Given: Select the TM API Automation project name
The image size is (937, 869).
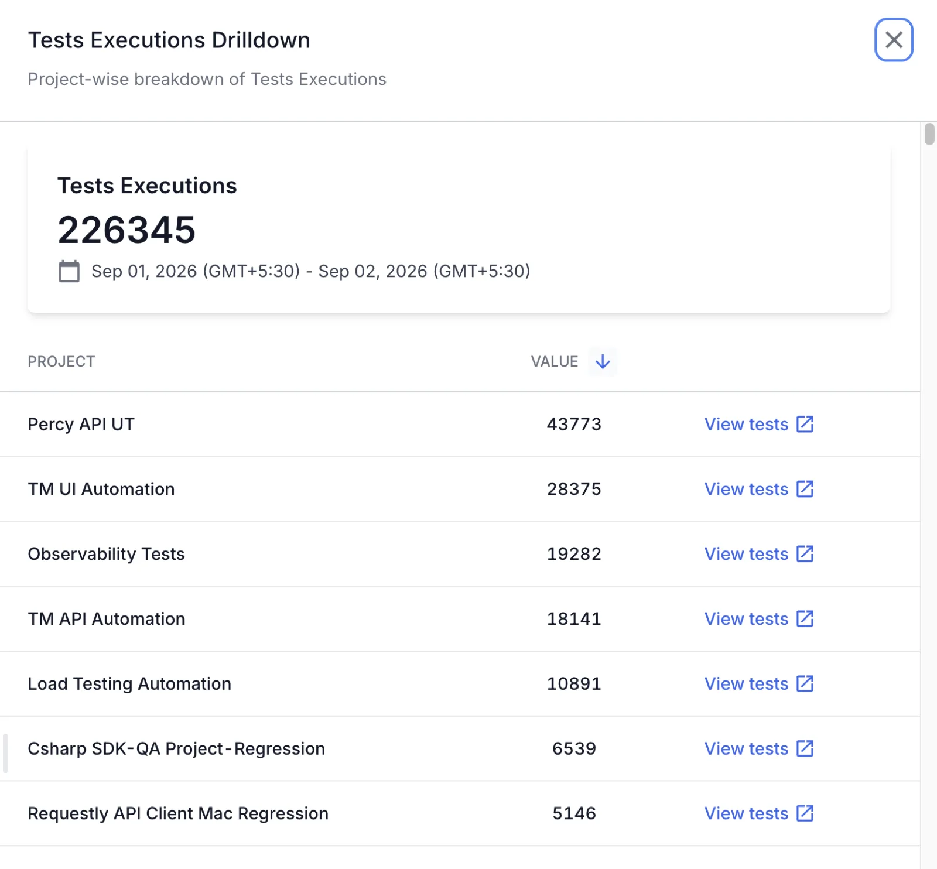Looking at the screenshot, I should click(x=107, y=619).
